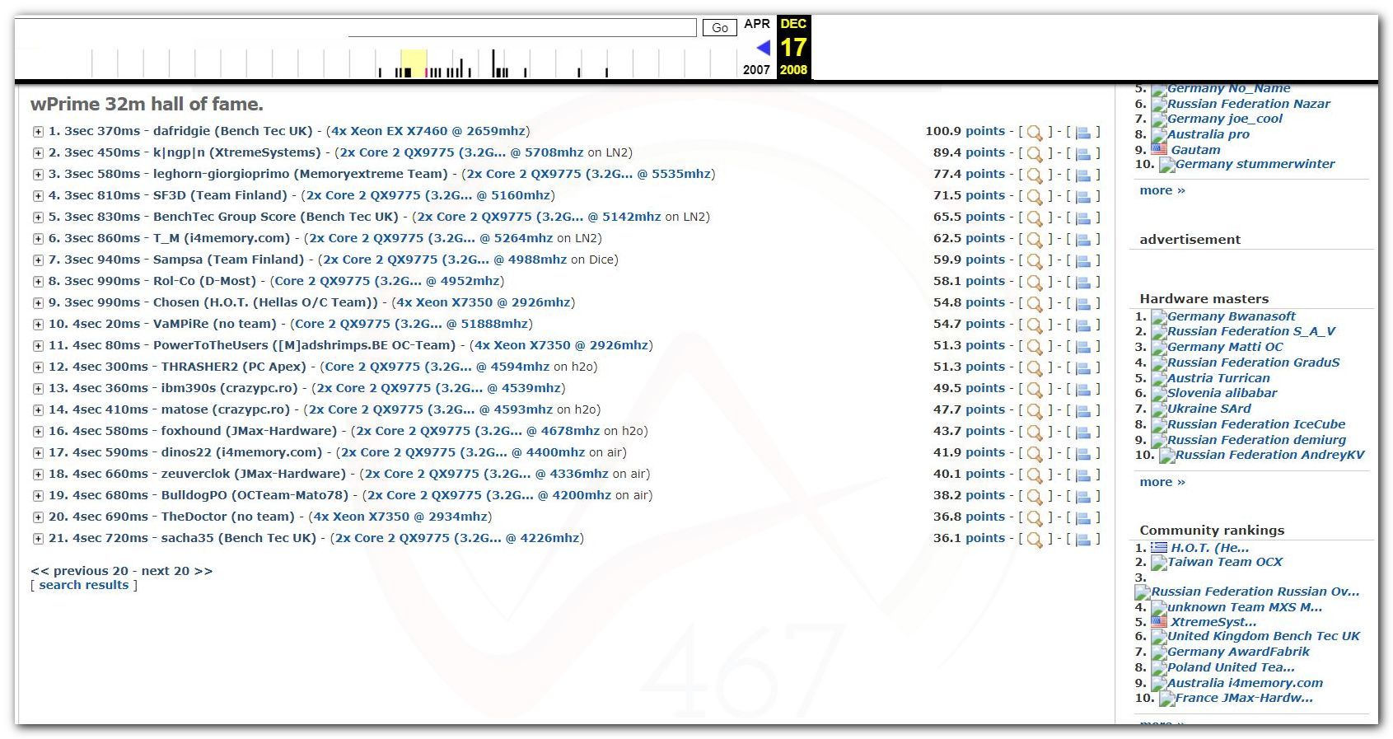The height and width of the screenshot is (739, 1393).
Task: Click magnifier icon for PowerToTheUsers entry
Action: coord(1035,347)
